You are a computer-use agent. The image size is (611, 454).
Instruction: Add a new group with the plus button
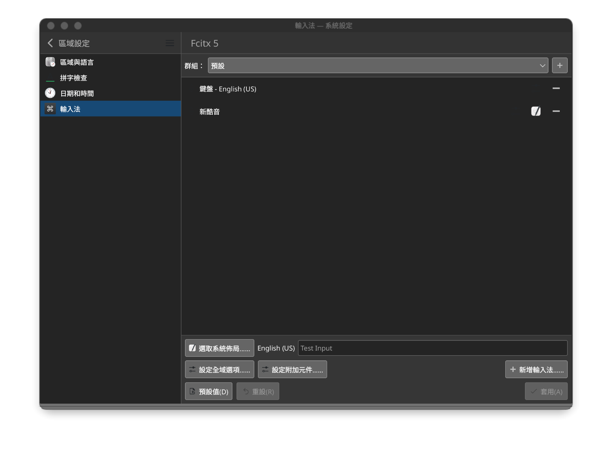click(x=560, y=65)
